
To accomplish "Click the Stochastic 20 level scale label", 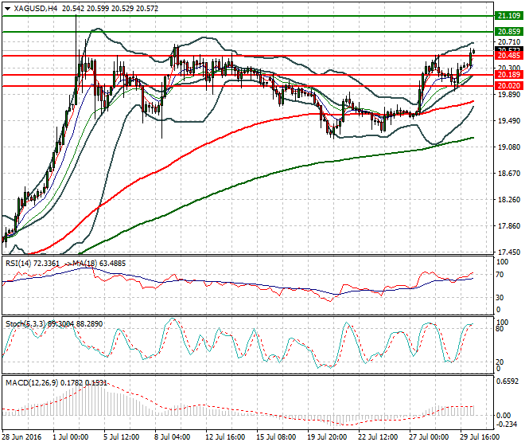I will (x=500, y=362).
